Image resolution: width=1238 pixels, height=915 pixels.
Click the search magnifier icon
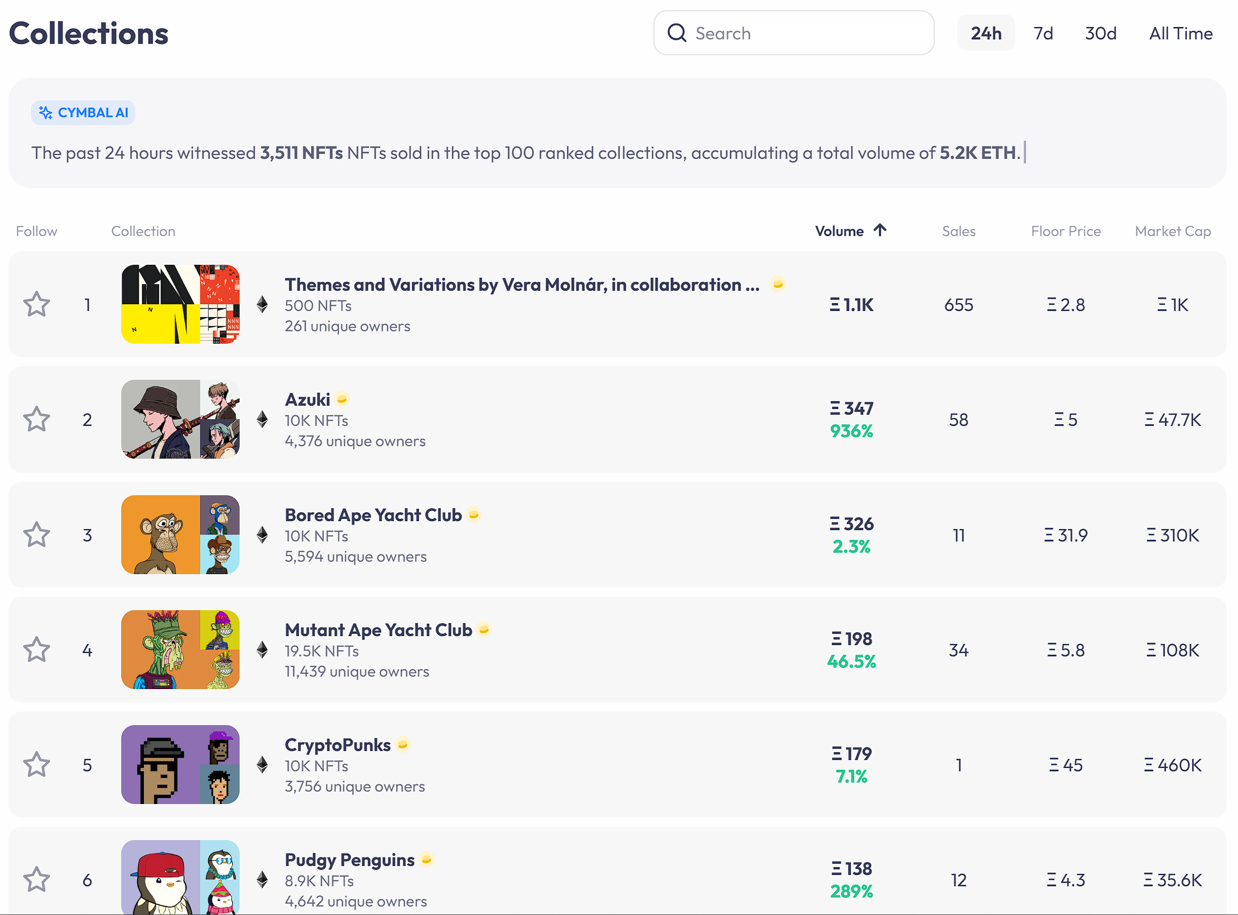click(677, 33)
